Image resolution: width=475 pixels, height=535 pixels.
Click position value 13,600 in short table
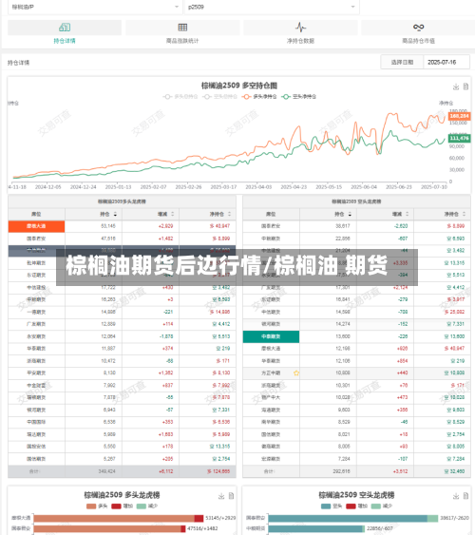[x=343, y=336]
